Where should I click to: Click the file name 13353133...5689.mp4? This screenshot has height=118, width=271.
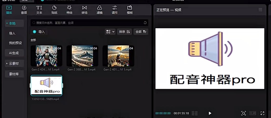[x=45, y=99]
